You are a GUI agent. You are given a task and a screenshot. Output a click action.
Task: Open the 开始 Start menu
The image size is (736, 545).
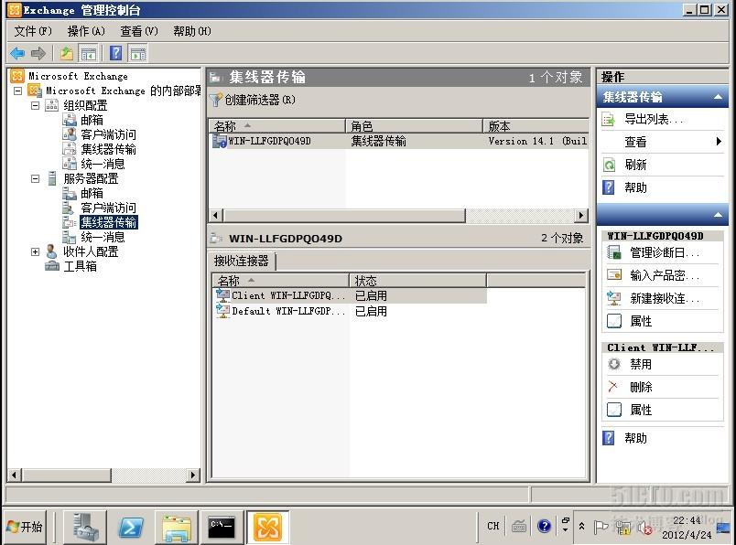click(x=26, y=527)
